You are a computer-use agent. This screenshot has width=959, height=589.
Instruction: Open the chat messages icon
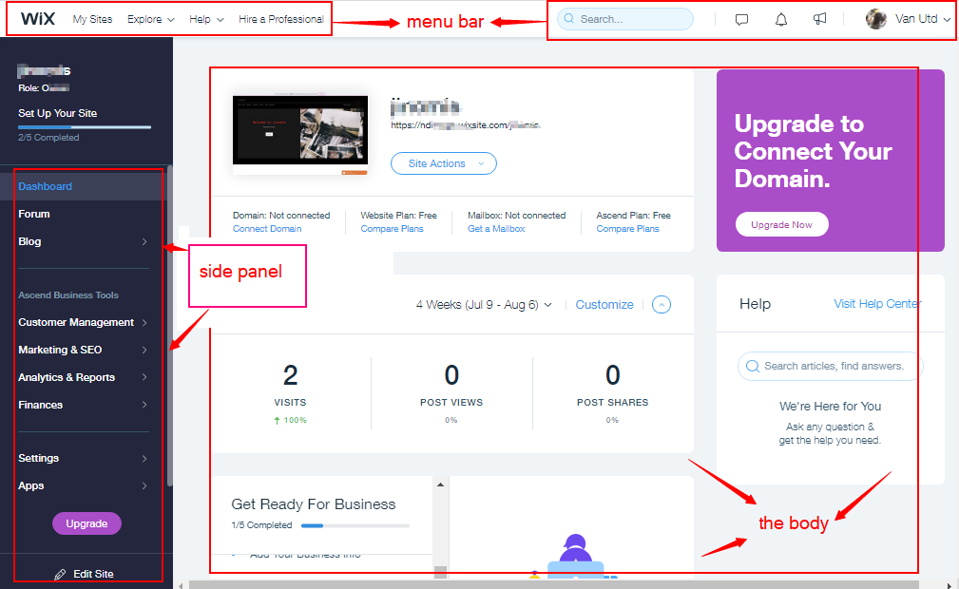point(742,20)
